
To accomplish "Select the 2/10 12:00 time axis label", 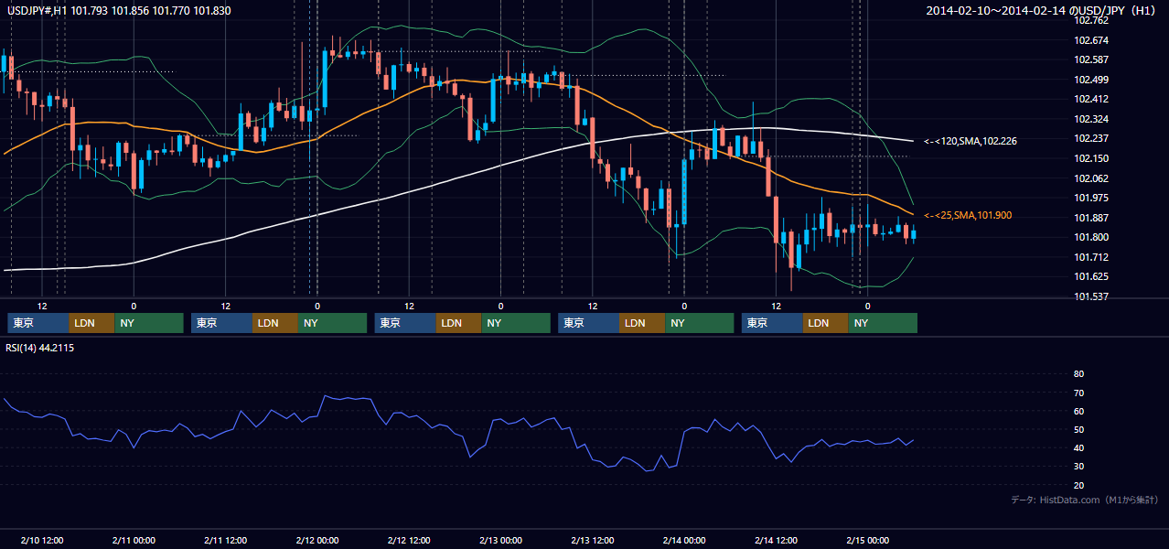I will 41,541.
